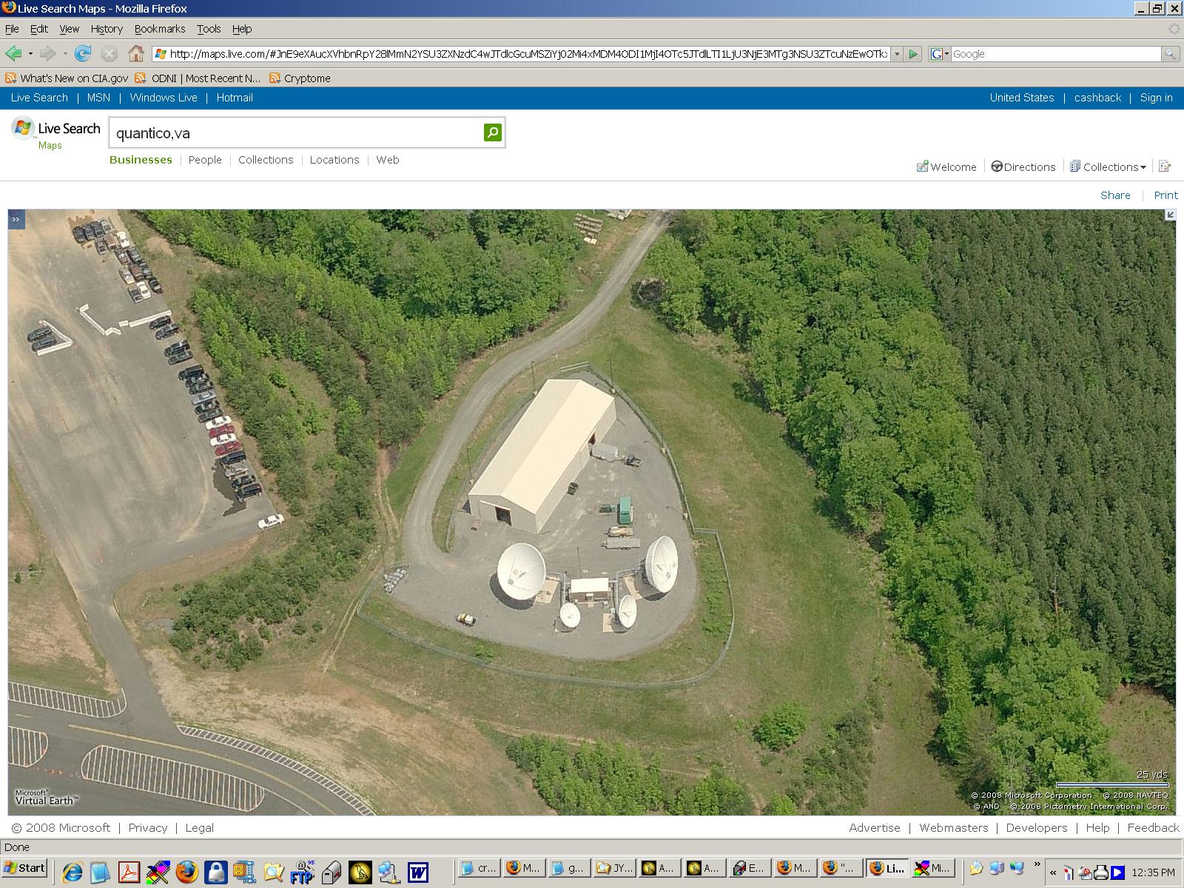Open Microsoft Word from quick launch

coord(418,872)
